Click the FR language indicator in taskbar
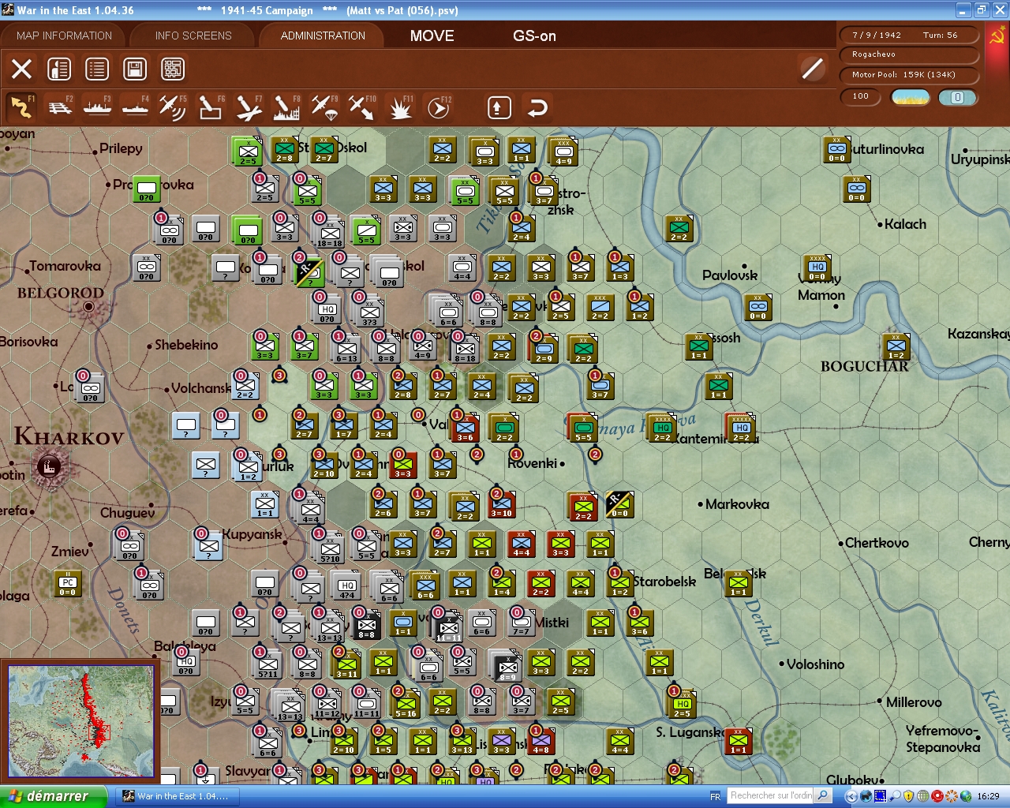The height and width of the screenshot is (808, 1010). tap(715, 796)
